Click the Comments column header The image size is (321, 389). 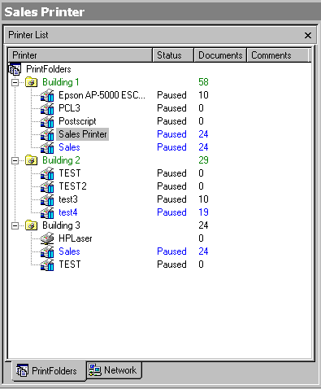pos(278,55)
